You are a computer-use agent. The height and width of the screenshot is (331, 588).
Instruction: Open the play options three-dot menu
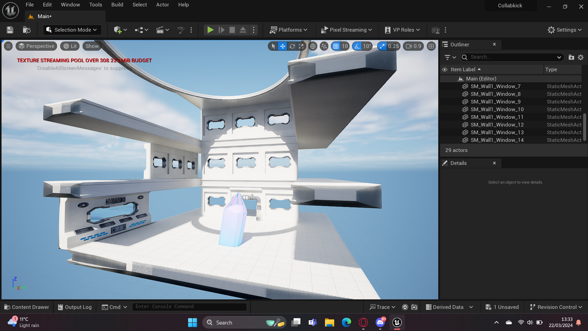pyautogui.click(x=253, y=30)
